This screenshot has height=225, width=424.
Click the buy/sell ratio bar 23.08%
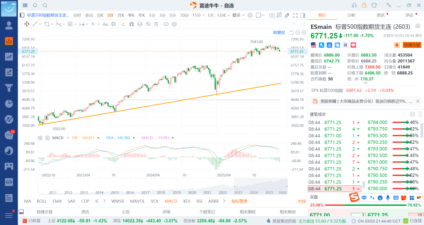[x=366, y=205]
